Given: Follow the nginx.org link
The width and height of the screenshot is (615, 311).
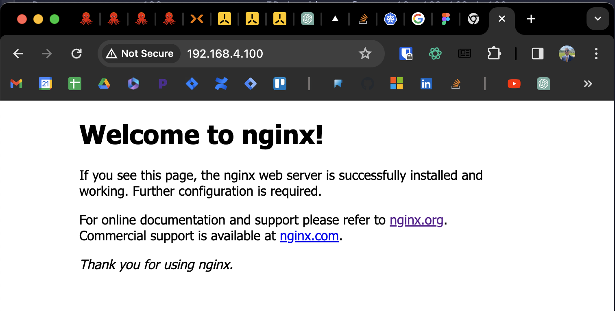Looking at the screenshot, I should [417, 220].
